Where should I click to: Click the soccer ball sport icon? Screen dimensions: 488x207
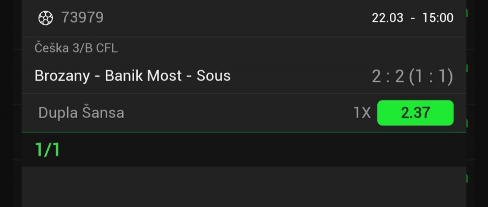click(x=46, y=18)
